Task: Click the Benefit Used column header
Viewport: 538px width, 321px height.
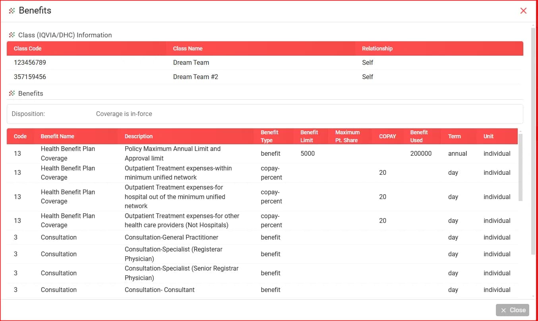Action: point(419,136)
